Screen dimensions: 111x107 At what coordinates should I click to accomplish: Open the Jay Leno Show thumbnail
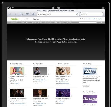(x=90, y=99)
